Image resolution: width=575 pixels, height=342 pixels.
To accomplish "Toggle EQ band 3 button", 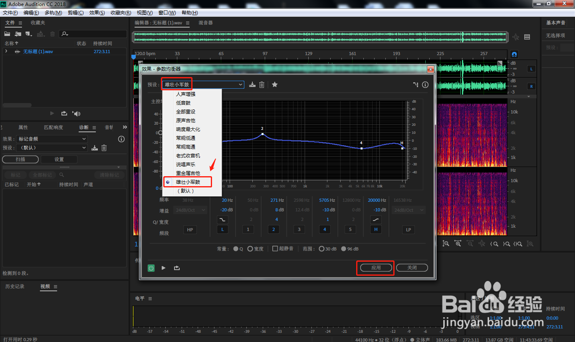I will pyautogui.click(x=299, y=229).
